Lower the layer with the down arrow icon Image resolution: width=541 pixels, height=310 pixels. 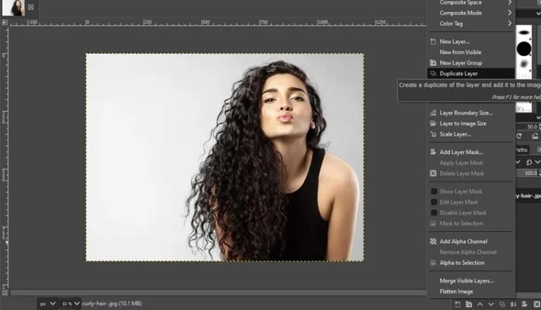pyautogui.click(x=491, y=304)
